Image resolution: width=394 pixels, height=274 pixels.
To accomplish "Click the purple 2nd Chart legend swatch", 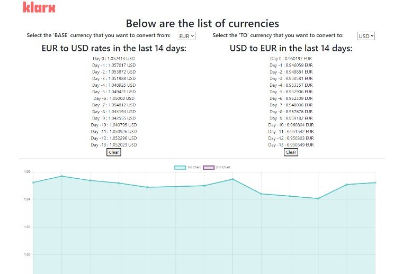I will tap(209, 167).
